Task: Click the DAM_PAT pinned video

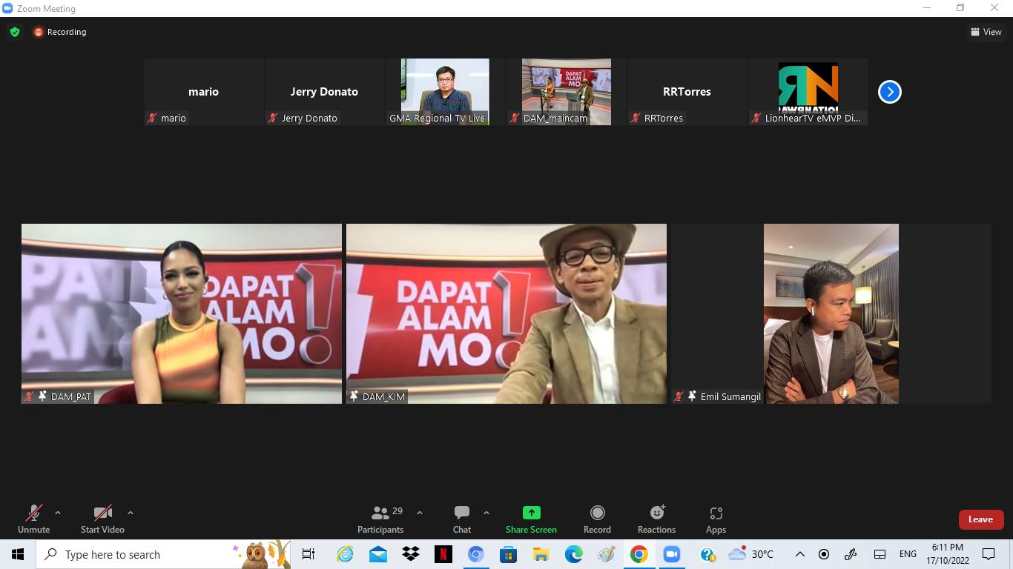Action: click(182, 313)
